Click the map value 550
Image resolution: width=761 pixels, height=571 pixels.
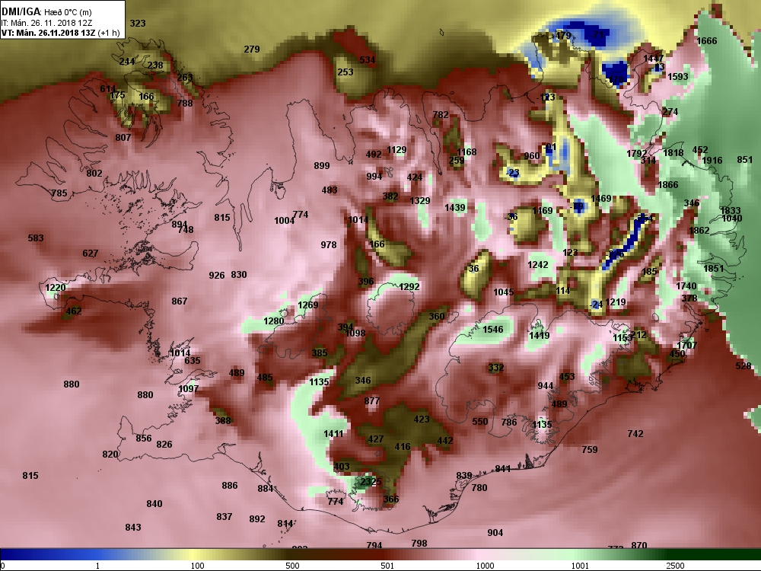click(480, 422)
